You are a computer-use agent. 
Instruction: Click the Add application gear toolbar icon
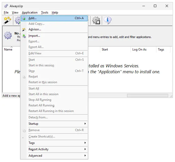tap(18, 20)
